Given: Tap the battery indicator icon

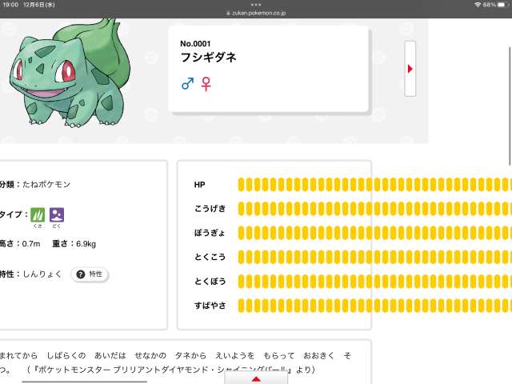Looking at the screenshot, I should pyautogui.click(x=502, y=5).
